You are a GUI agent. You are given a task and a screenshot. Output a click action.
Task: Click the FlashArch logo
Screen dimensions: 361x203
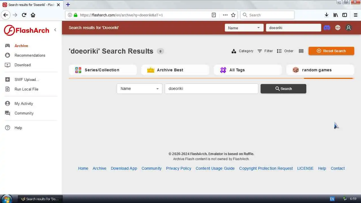pos(27,30)
